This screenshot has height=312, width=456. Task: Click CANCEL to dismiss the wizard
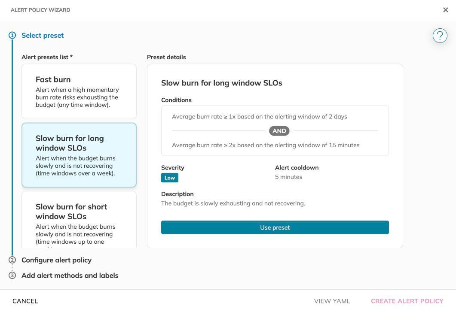(25, 301)
